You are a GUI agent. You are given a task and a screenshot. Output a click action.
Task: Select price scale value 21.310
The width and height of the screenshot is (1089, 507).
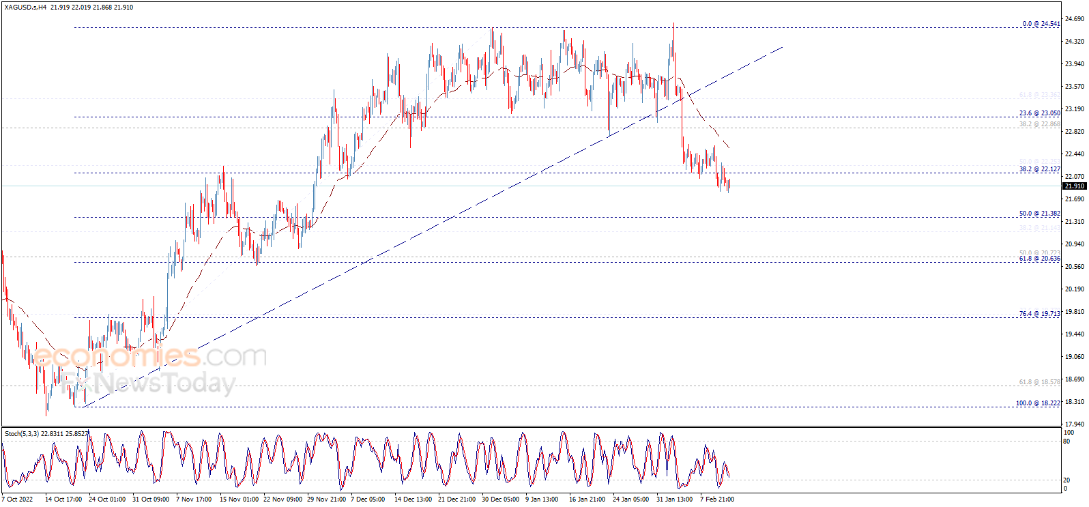point(1075,222)
